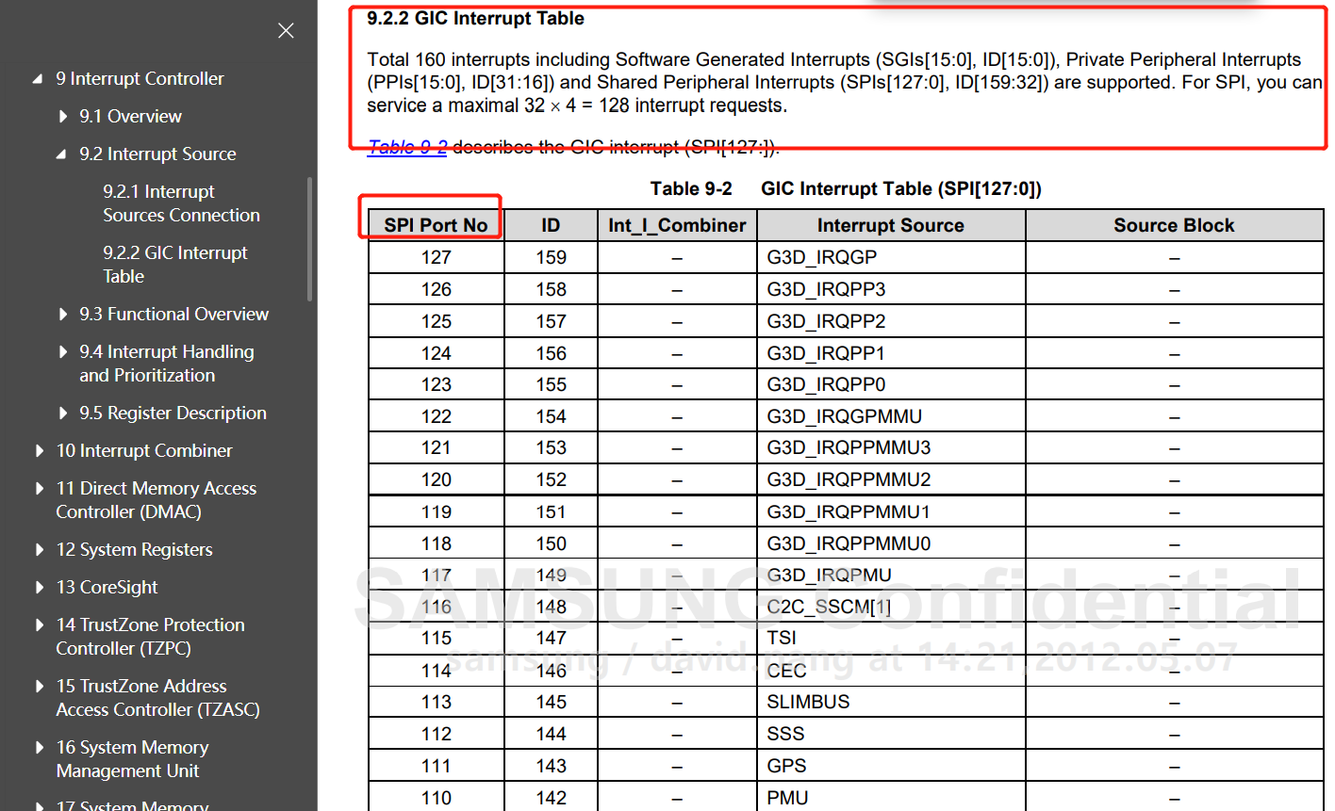Expand the 9.5 Register Description arrow

(x=62, y=414)
